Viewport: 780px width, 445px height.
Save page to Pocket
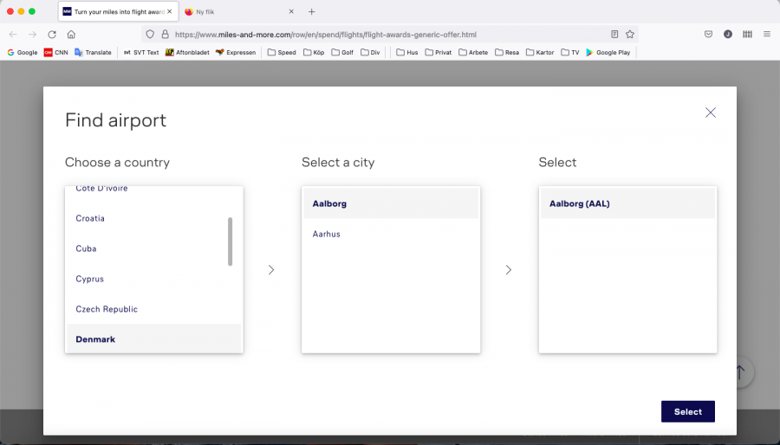pyautogui.click(x=708, y=35)
